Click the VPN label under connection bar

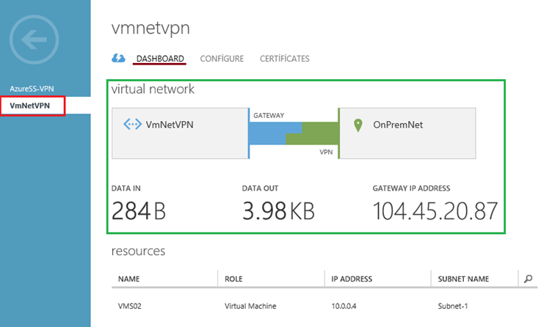326,152
